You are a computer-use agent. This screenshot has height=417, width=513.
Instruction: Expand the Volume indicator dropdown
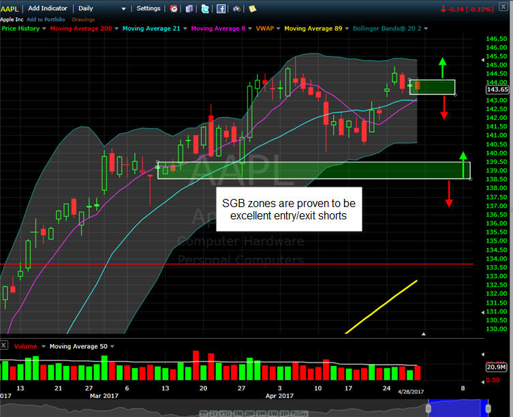coord(43,346)
